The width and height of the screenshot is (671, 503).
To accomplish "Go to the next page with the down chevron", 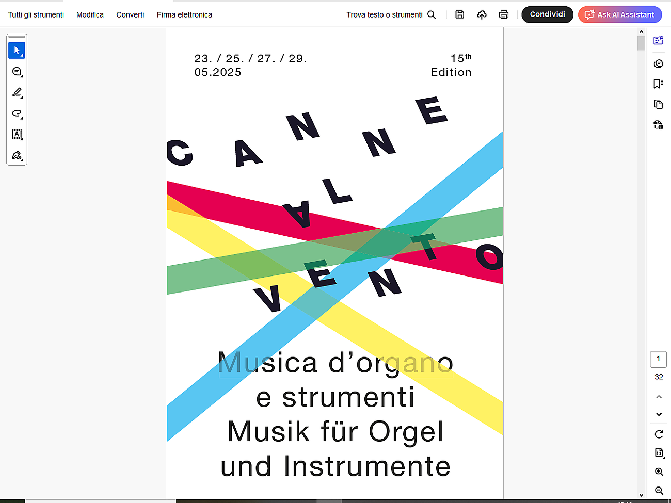I will [659, 414].
